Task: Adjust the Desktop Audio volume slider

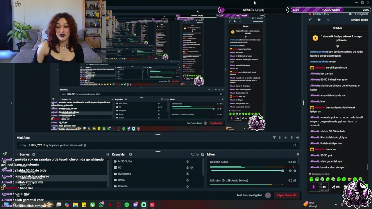Action: click(x=247, y=171)
